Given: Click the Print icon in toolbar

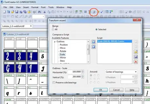Looking at the screenshot, I should click(x=34, y=12).
